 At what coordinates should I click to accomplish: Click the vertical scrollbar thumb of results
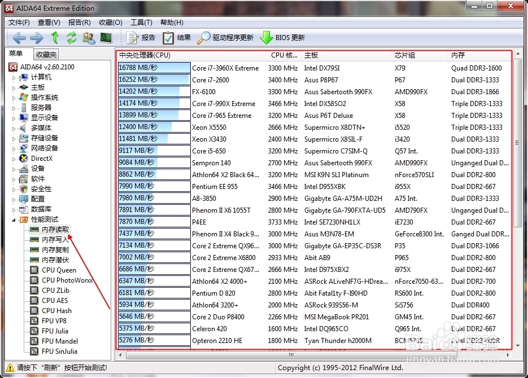tap(518, 143)
